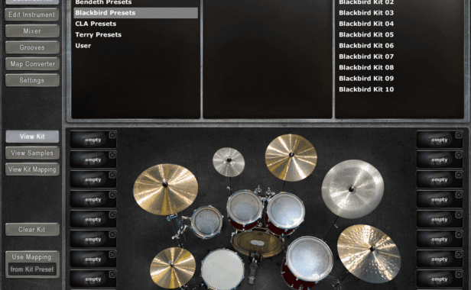This screenshot has height=290, width=471.
Task: Load Blackbird Kit 07
Action: [366, 56]
